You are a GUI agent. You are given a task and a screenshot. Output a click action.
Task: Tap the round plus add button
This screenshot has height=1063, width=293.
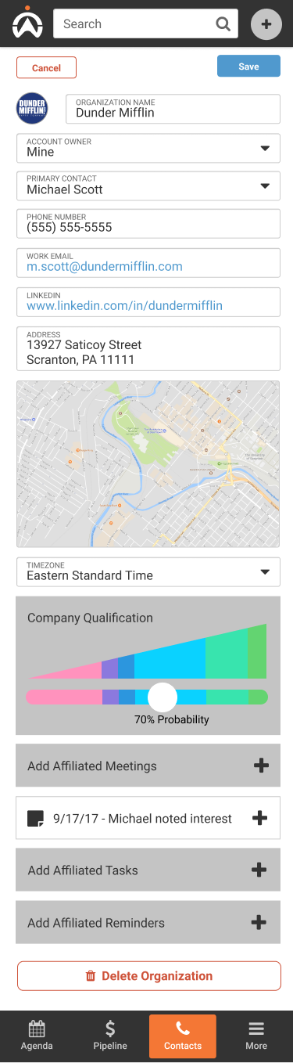click(266, 24)
